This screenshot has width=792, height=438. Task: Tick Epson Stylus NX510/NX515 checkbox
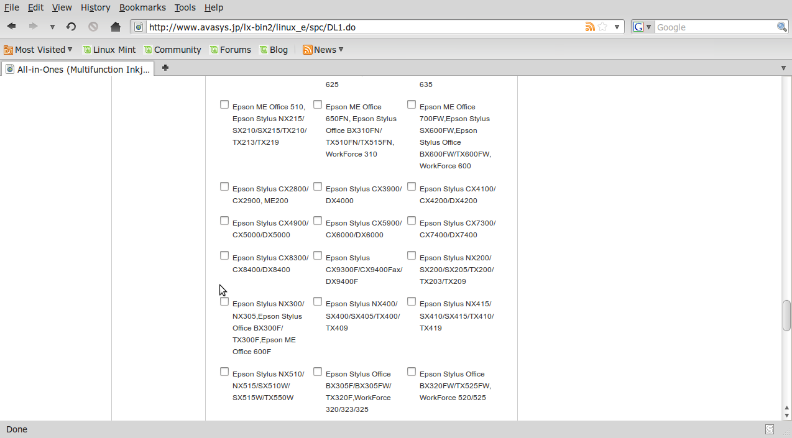coord(224,372)
